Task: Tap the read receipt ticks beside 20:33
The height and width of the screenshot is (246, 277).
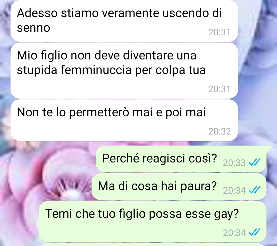Action: [x=254, y=162]
